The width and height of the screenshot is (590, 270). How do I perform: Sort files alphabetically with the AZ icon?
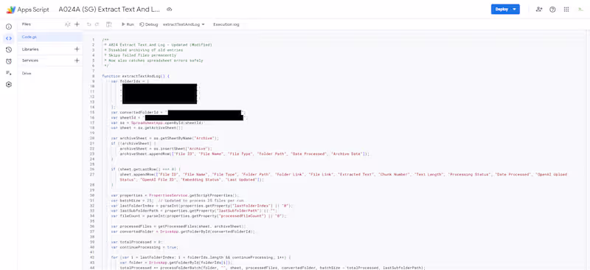[x=67, y=24]
